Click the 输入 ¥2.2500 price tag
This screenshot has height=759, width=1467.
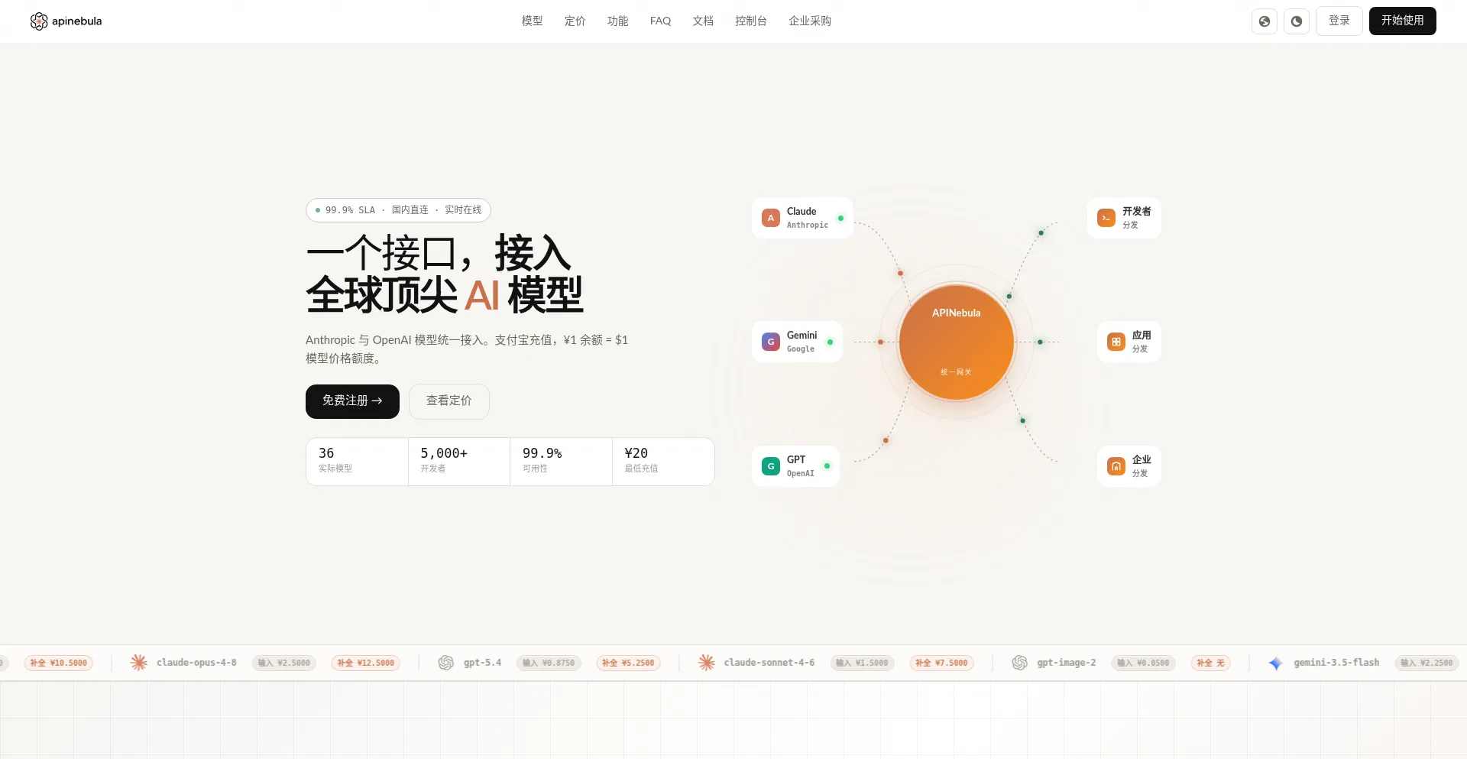pyautogui.click(x=1427, y=663)
